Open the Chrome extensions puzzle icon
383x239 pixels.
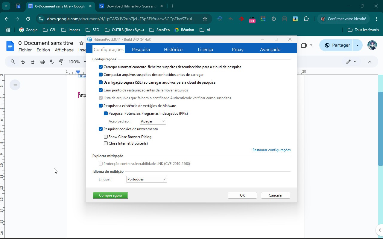306,19
